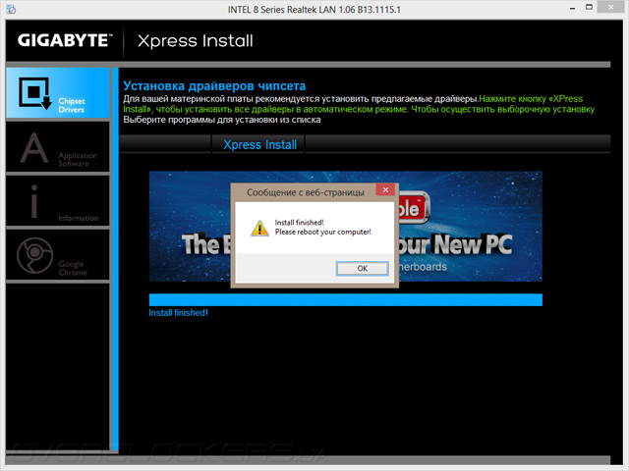Click the GIGABYTE logo
The width and height of the screenshot is (629, 471).
pyautogui.click(x=65, y=40)
